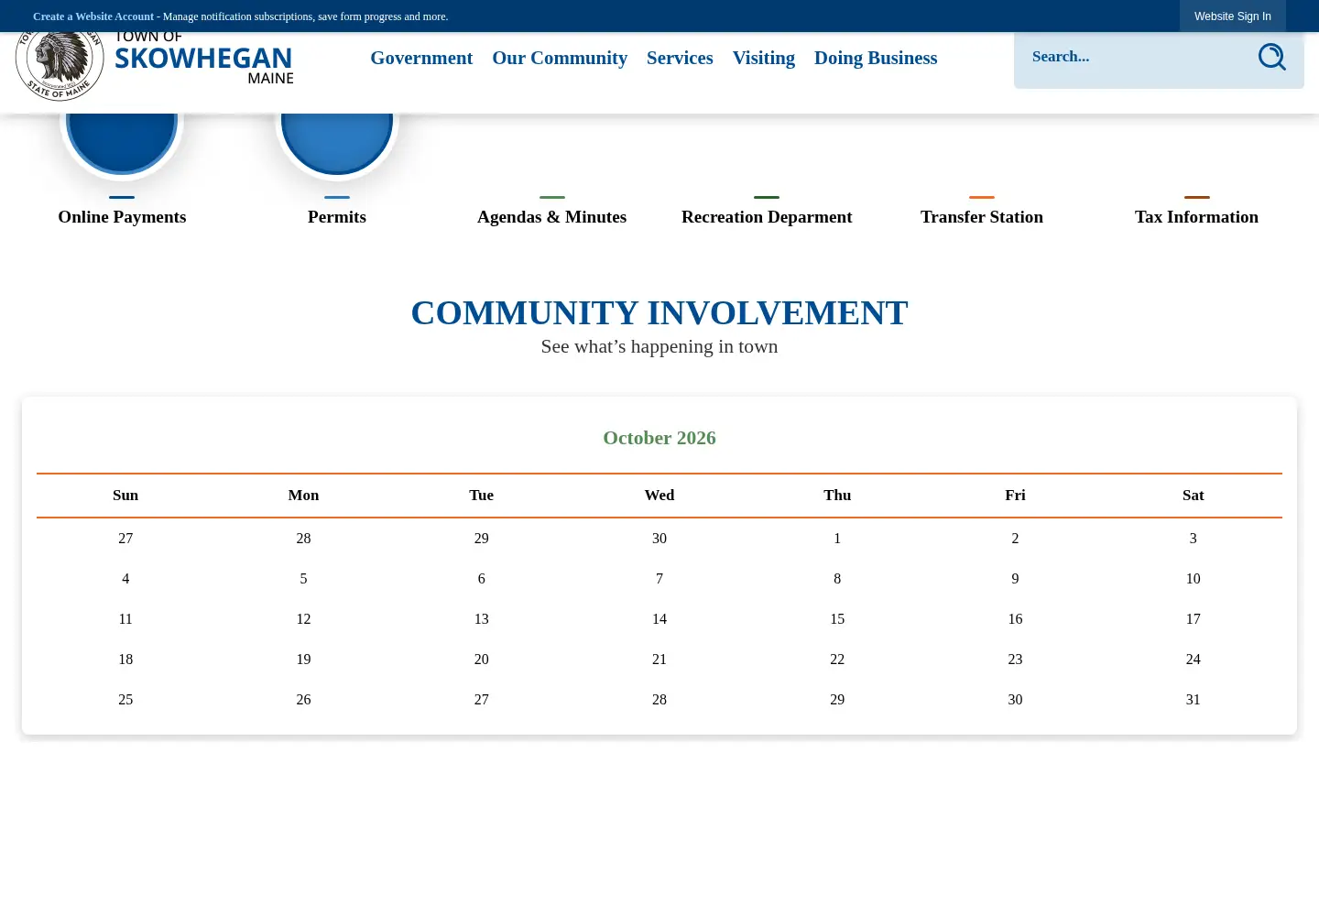
Task: Select October 1 on the calendar
Action: [x=837, y=539]
